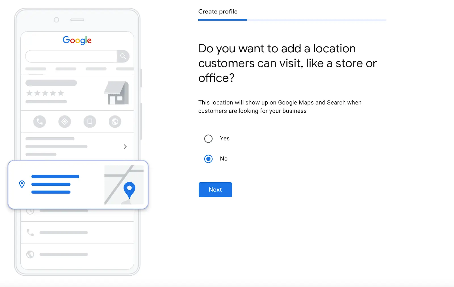The image size is (454, 287).
Task: Click the blue Next button
Action: pos(215,190)
